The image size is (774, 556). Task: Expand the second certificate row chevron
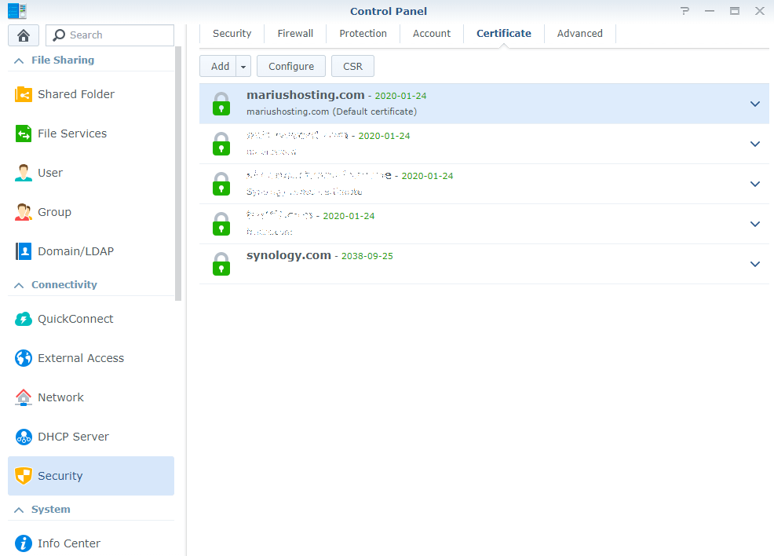click(x=754, y=144)
